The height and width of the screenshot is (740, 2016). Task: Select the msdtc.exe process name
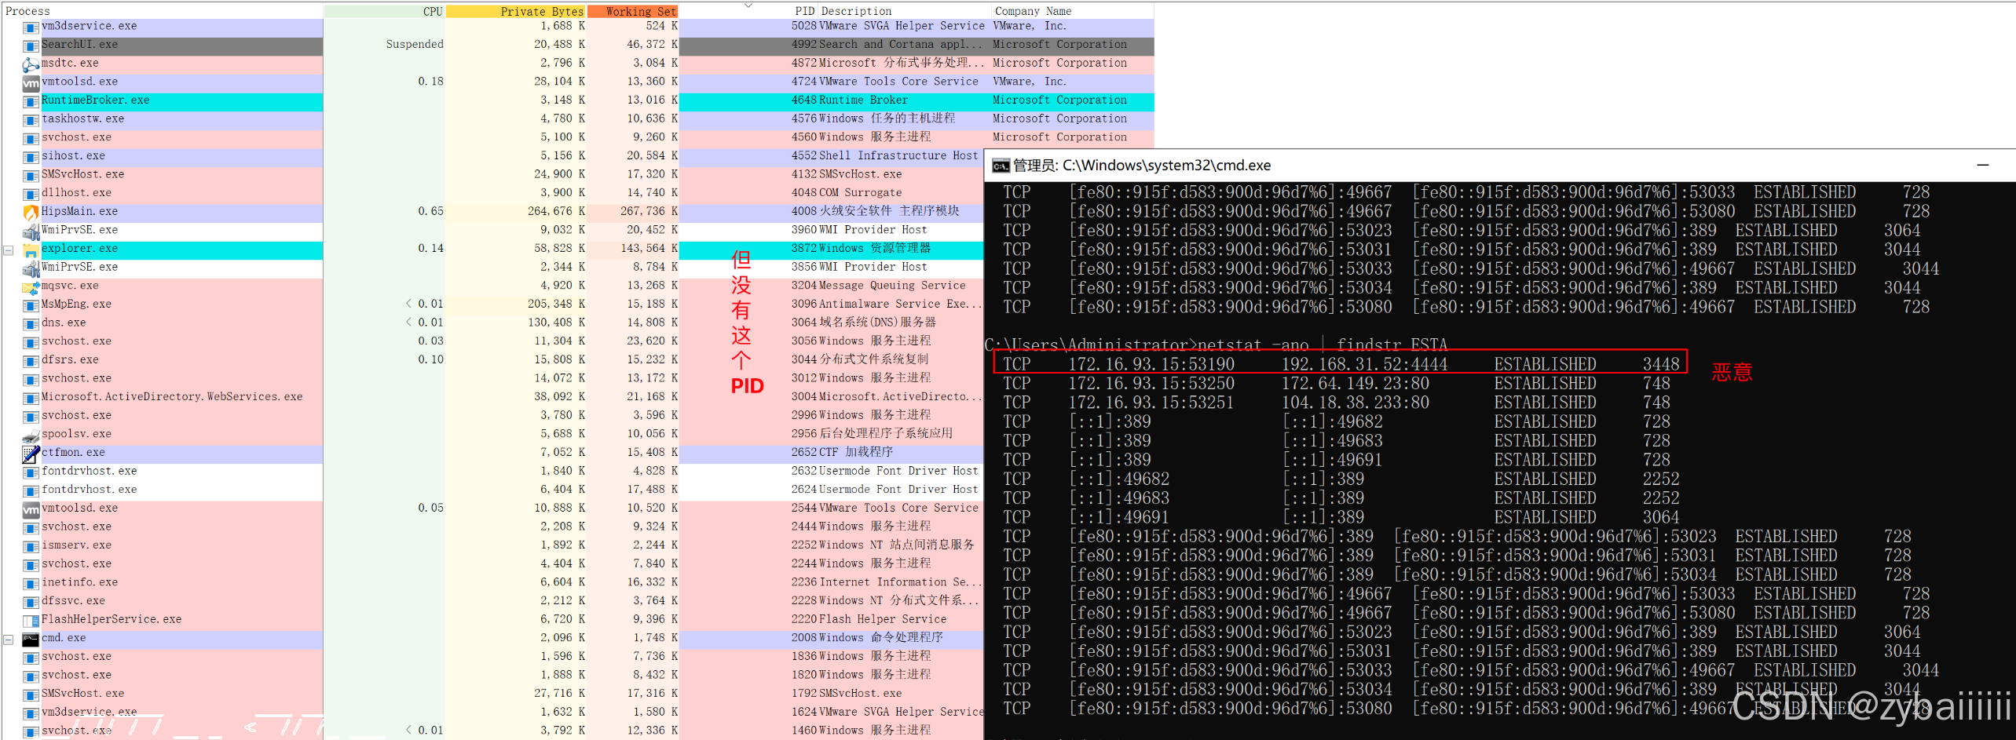70,63
